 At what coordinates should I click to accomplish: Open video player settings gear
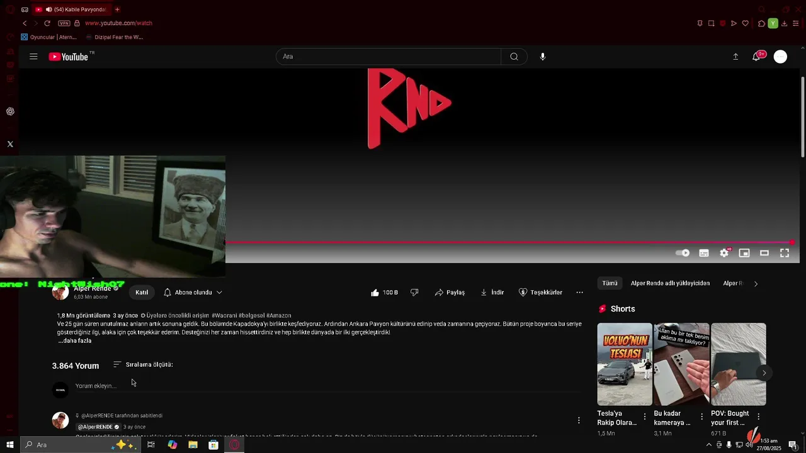[x=724, y=253]
